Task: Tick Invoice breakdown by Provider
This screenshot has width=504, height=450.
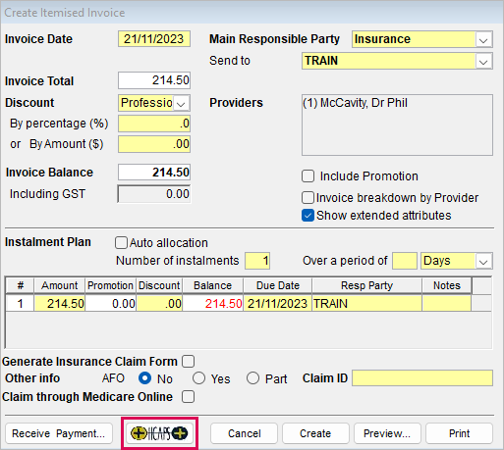Action: [308, 198]
